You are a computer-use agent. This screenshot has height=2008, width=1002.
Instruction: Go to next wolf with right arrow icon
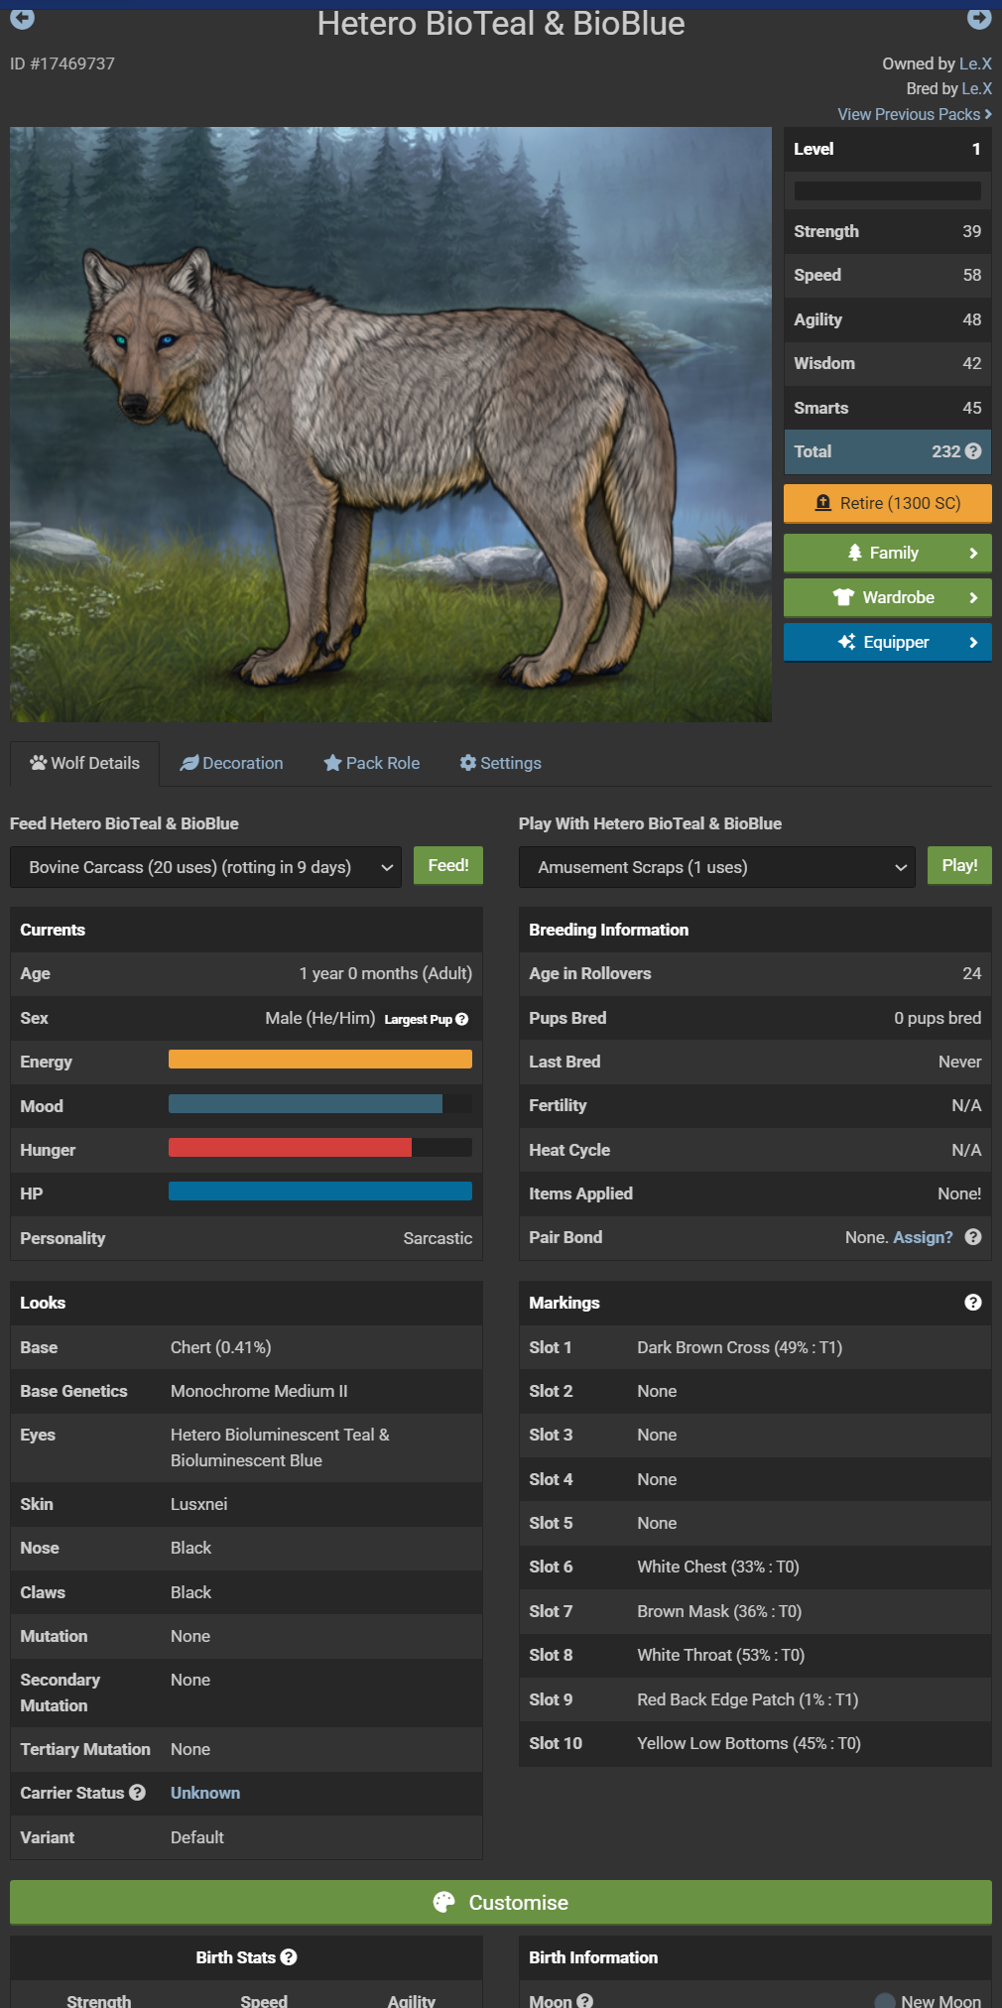979,18
